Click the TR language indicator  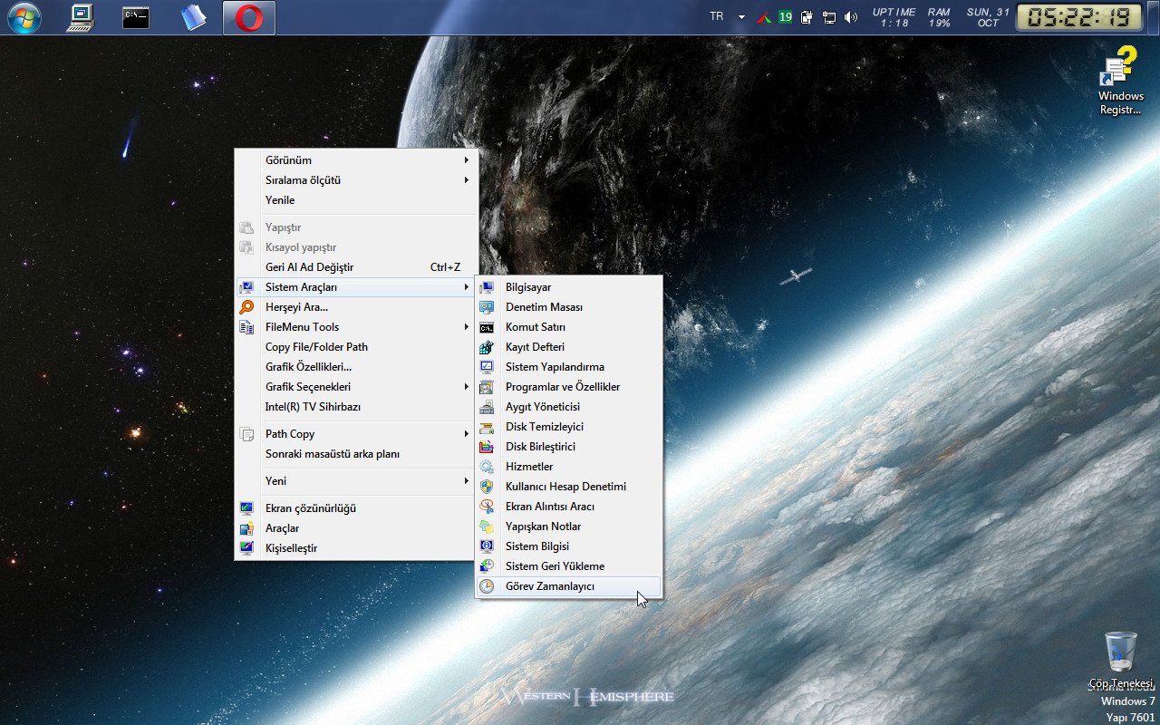[x=717, y=16]
